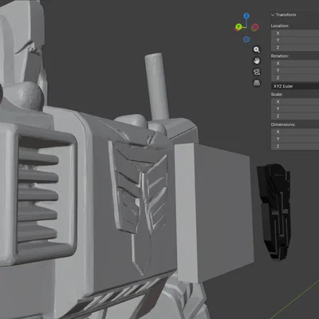Click the Location X field
Viewport: 319px width, 319px height.
[x=295, y=33]
